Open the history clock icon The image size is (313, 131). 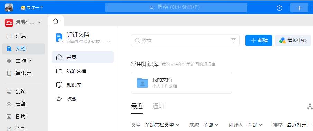click(x=279, y=8)
